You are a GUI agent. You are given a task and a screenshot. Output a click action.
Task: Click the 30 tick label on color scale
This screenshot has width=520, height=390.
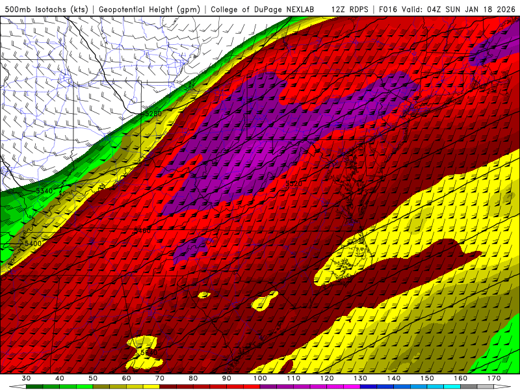(x=26, y=378)
